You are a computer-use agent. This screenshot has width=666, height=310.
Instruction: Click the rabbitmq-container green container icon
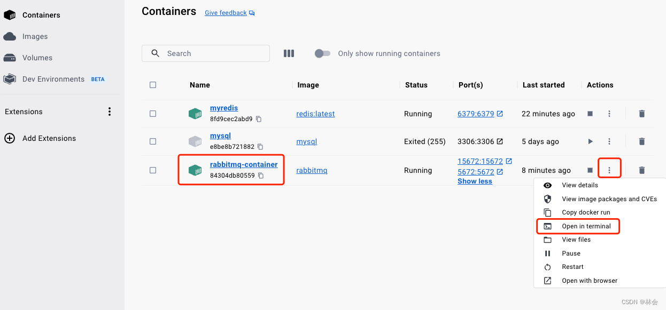pyautogui.click(x=195, y=170)
